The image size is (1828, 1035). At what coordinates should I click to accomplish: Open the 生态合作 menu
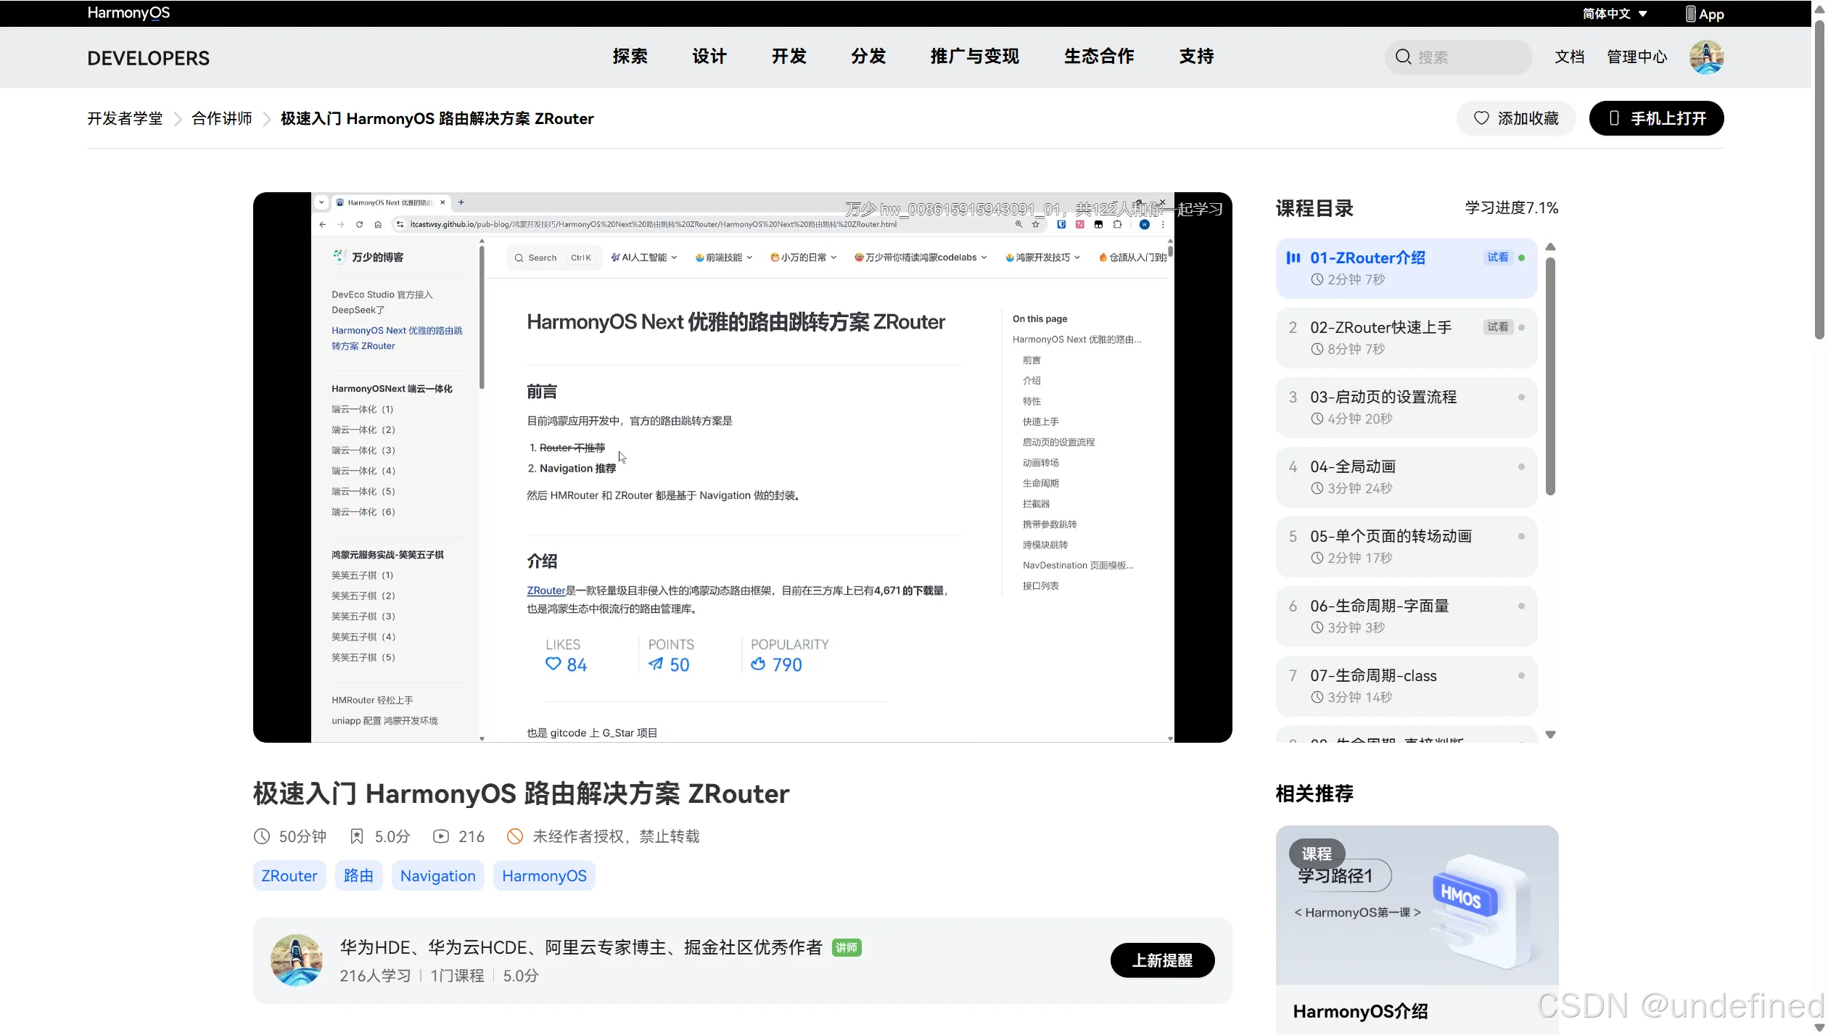[1098, 57]
